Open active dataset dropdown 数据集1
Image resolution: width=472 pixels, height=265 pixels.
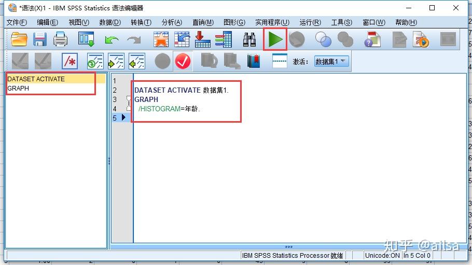pos(331,61)
